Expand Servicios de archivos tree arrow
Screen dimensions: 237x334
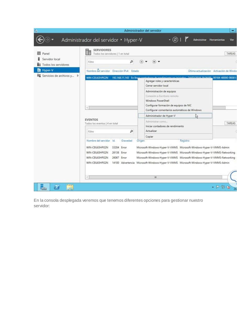77,76
